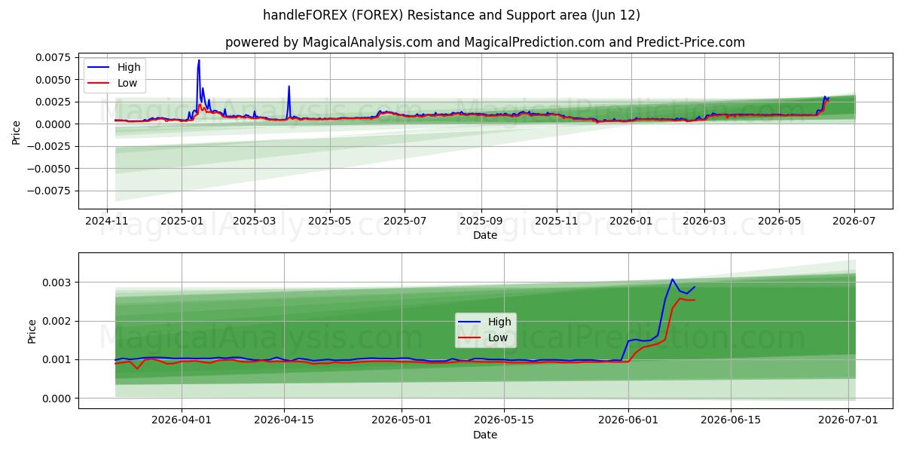Click the top chart x-axis label '2026-01'
Image resolution: width=904 pixels, height=452 pixels.
tap(631, 222)
